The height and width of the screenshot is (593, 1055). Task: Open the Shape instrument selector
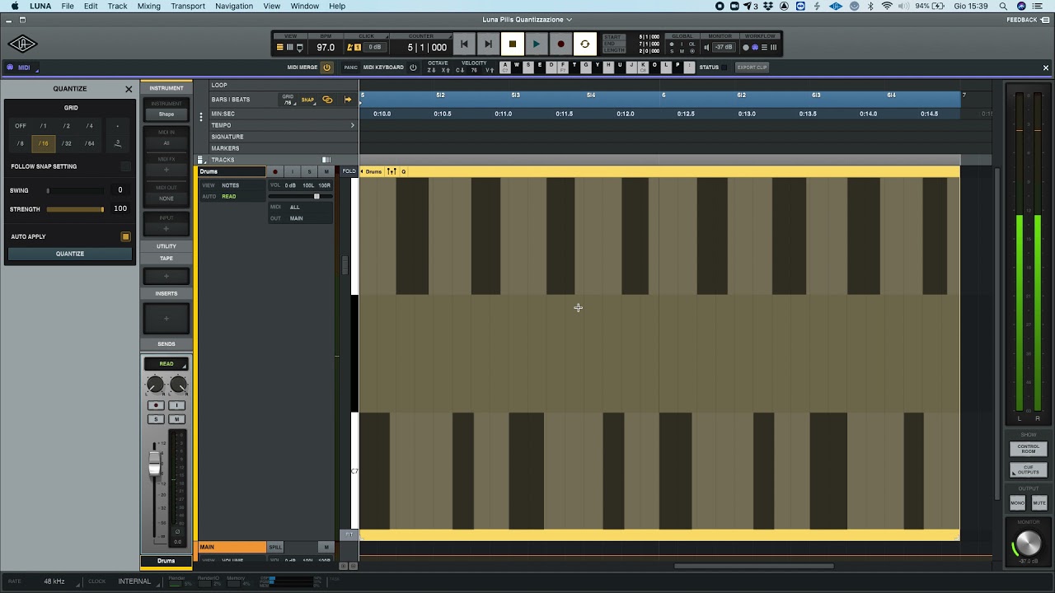[x=166, y=114]
